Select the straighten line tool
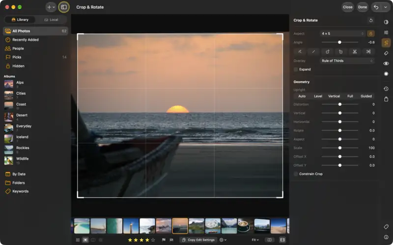 coord(313,52)
